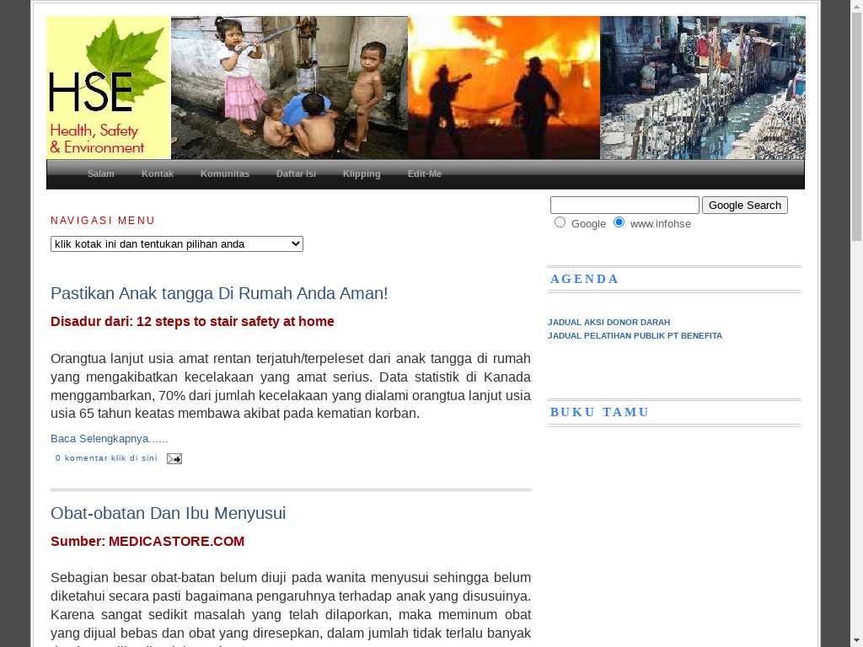Image resolution: width=863 pixels, height=647 pixels.
Task: Open the Komunitas menu item
Action: pyautogui.click(x=225, y=174)
